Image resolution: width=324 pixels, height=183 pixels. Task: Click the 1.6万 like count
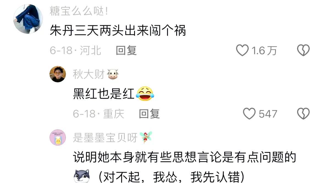264,50
